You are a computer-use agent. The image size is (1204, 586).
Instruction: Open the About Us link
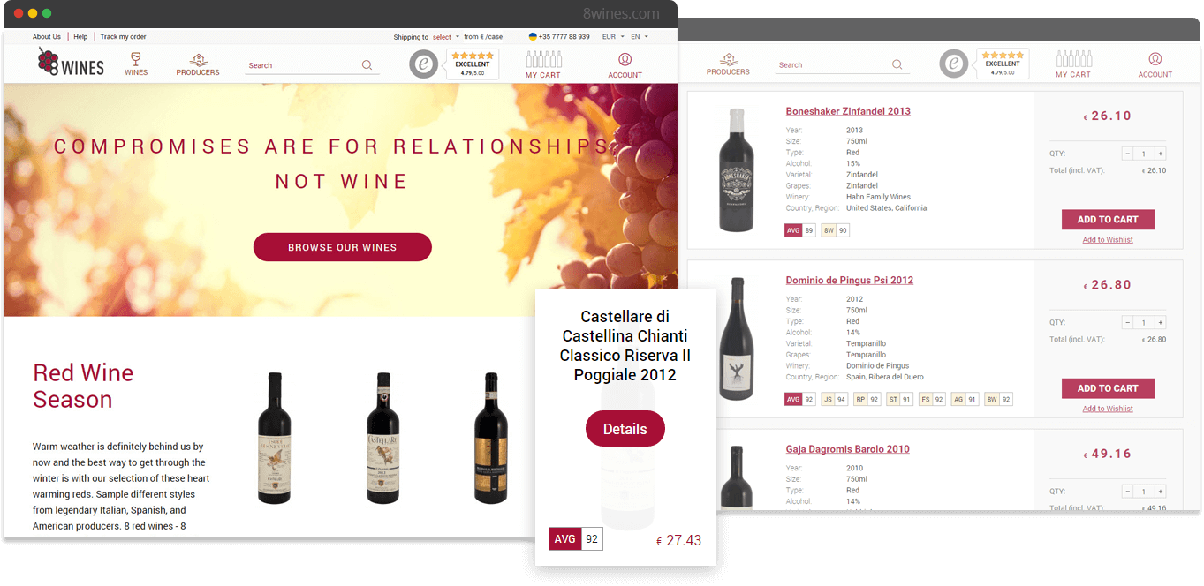(x=47, y=37)
